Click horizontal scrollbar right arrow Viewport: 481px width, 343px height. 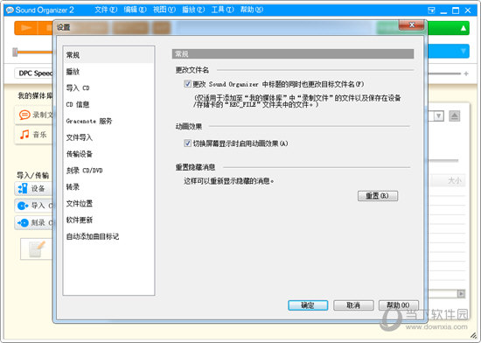[x=461, y=294]
